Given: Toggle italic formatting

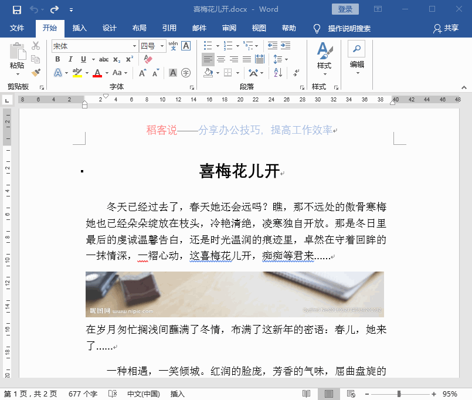Looking at the screenshot, I should point(70,59).
